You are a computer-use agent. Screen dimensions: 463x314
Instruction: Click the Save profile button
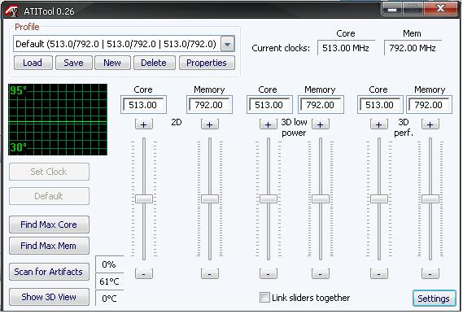[x=74, y=63]
